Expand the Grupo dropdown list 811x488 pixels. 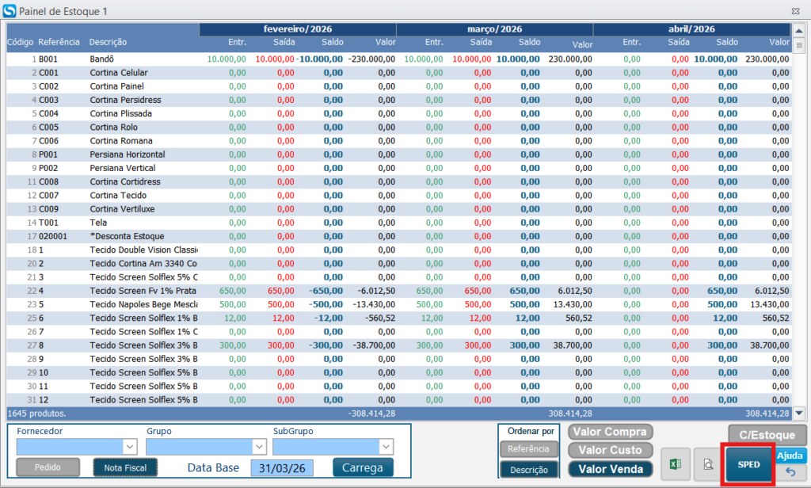[x=258, y=446]
